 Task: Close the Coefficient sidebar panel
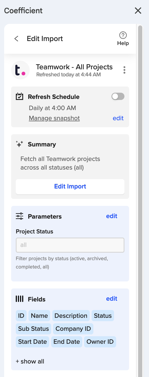pyautogui.click(x=138, y=11)
